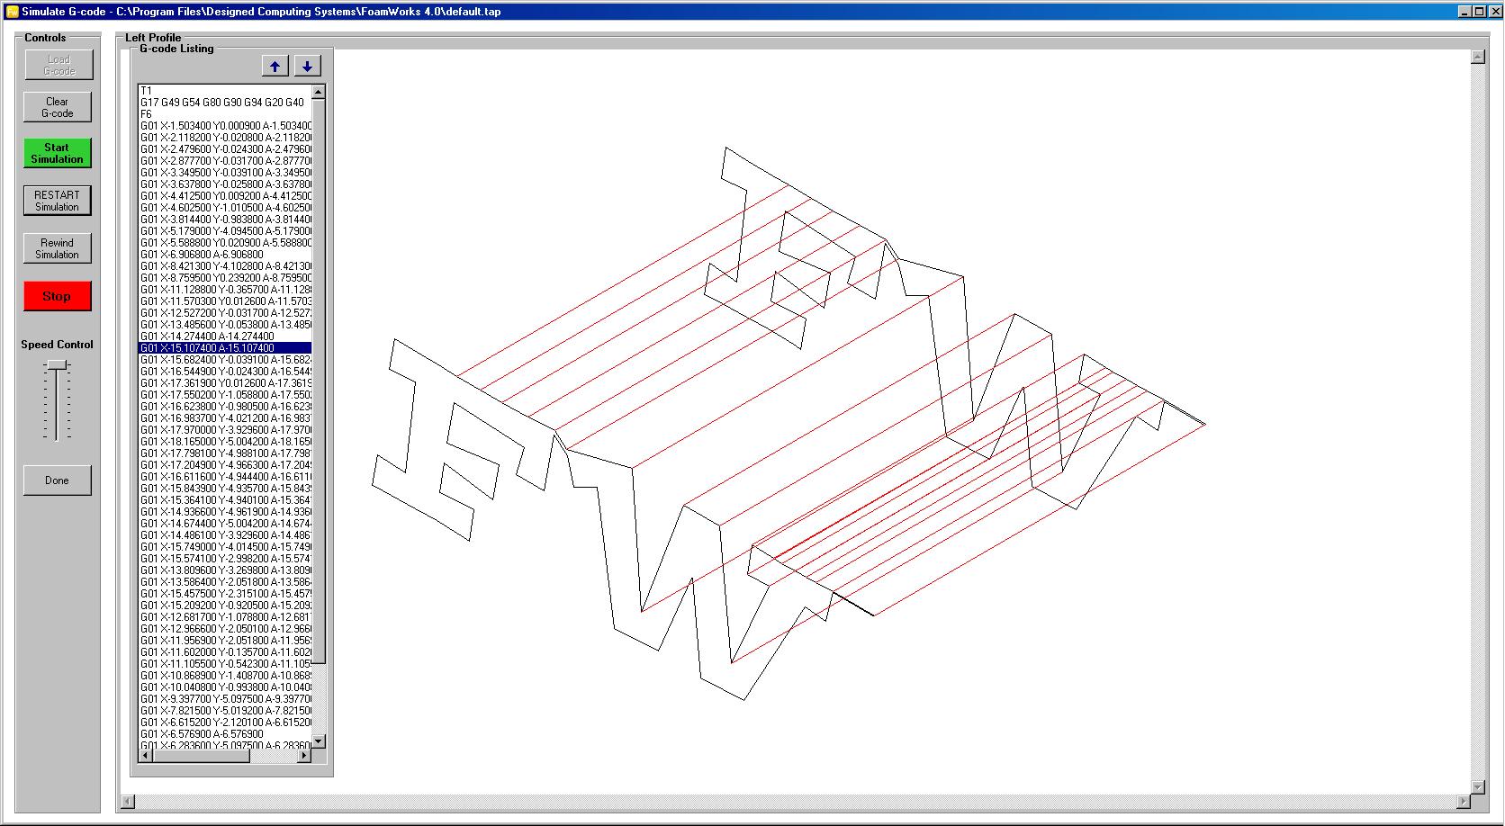The image size is (1505, 826).
Task: Click the blue up arrow above the G-code listing
Action: tap(275, 65)
